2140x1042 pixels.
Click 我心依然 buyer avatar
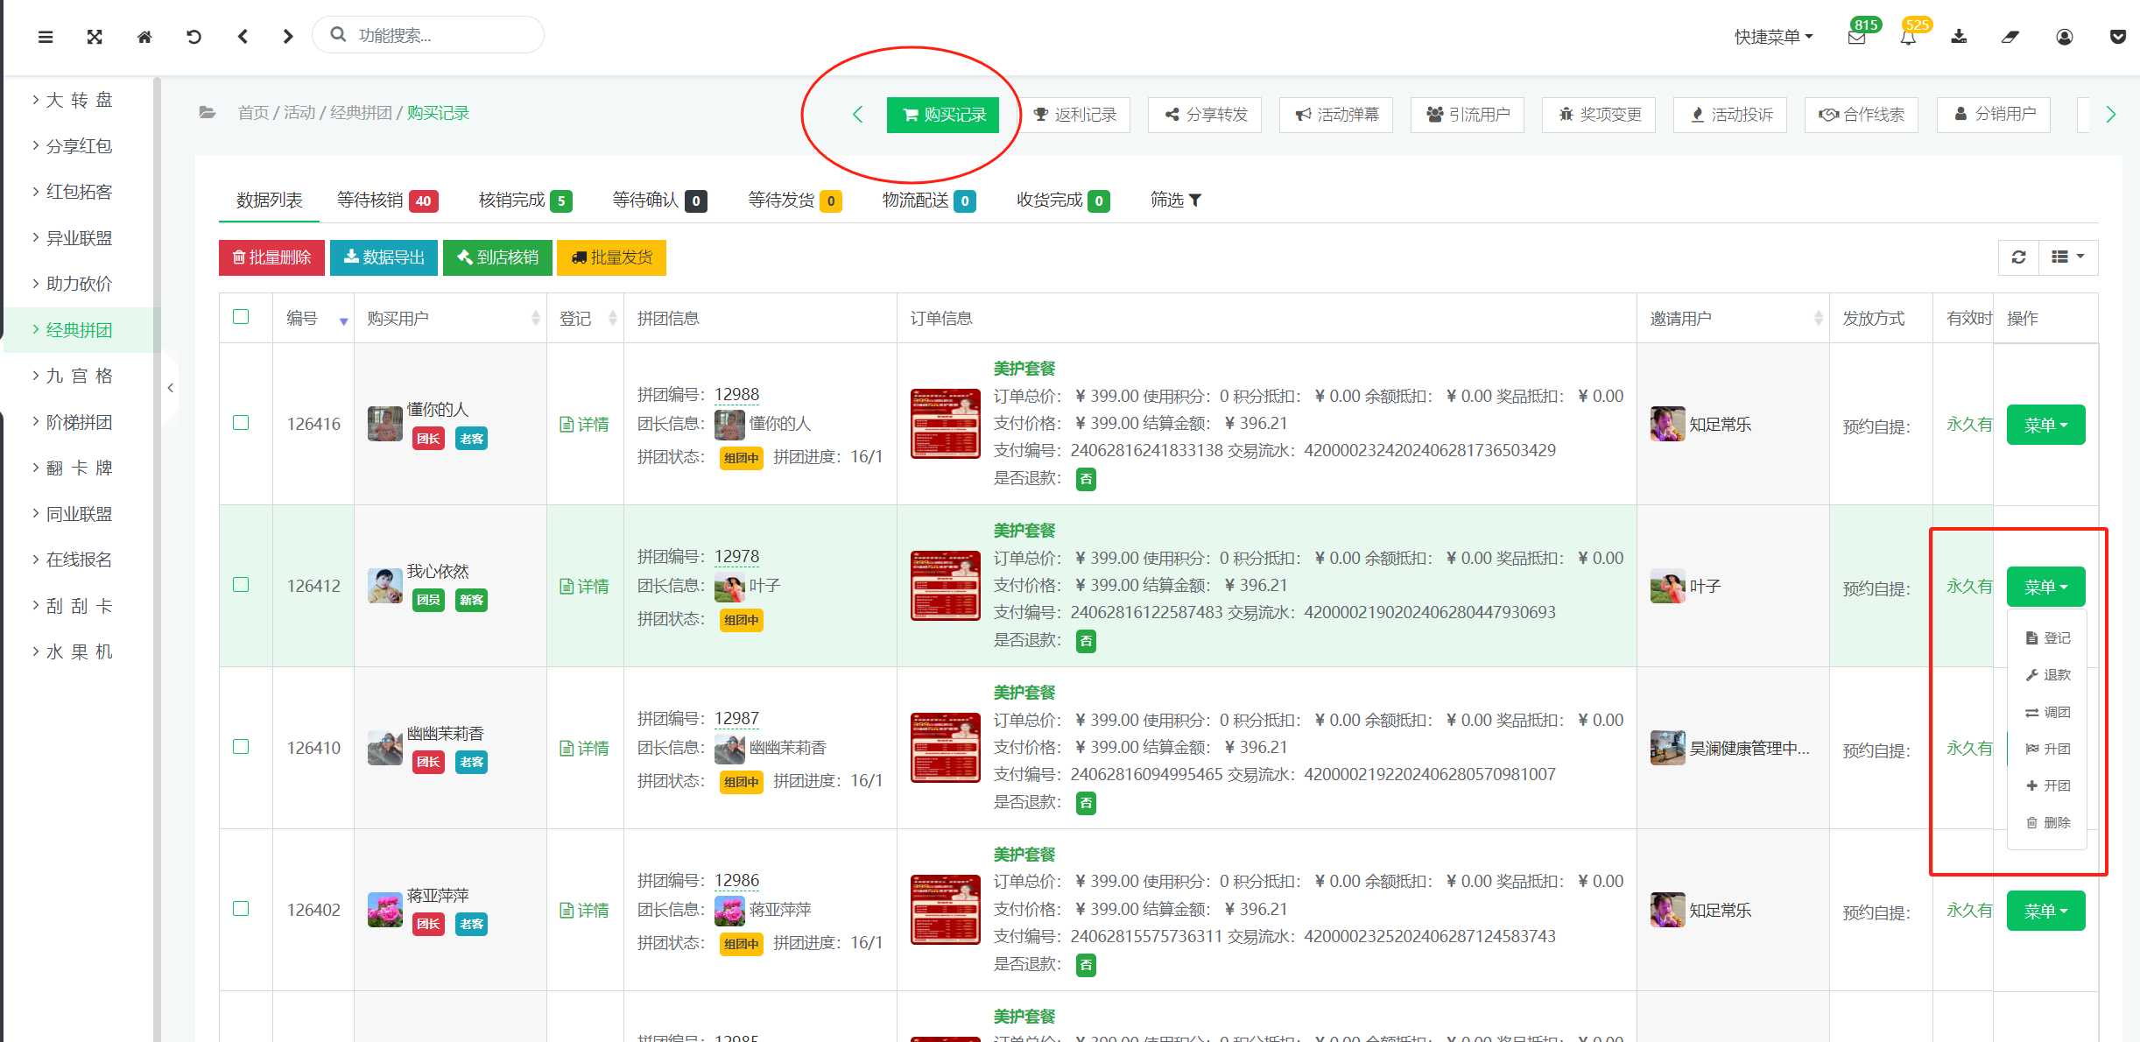384,586
